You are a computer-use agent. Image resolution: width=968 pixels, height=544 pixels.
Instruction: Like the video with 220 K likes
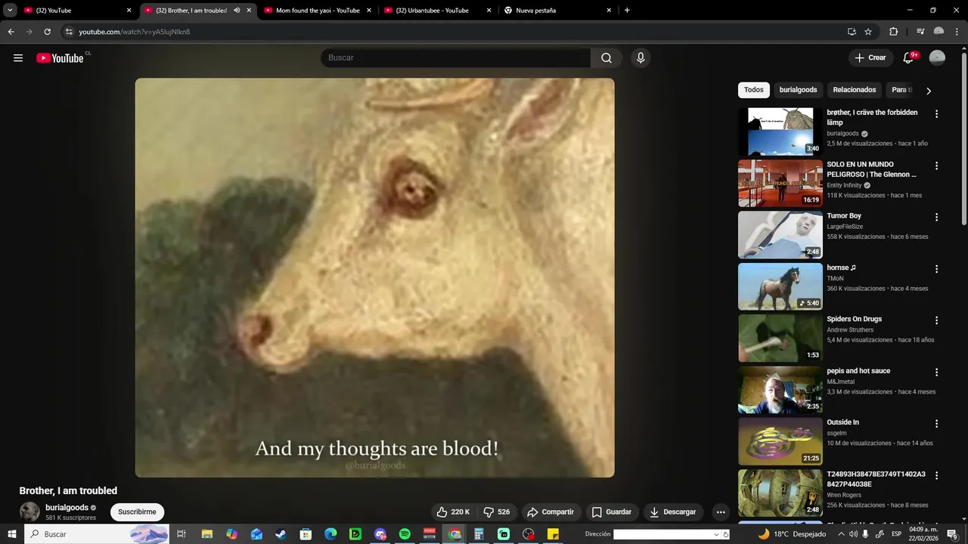(453, 512)
